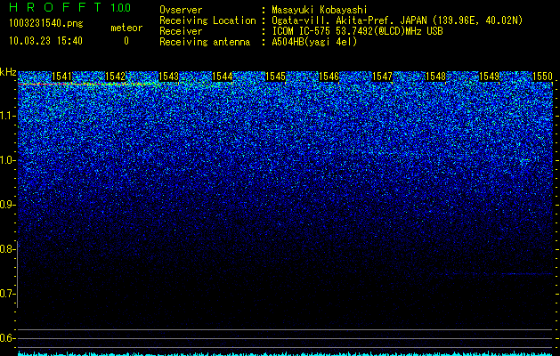Click the 1550 time marker

tap(543, 77)
